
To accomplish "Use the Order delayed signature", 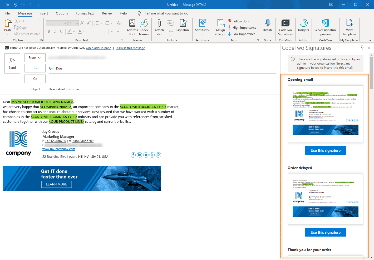I will pos(326,232).
